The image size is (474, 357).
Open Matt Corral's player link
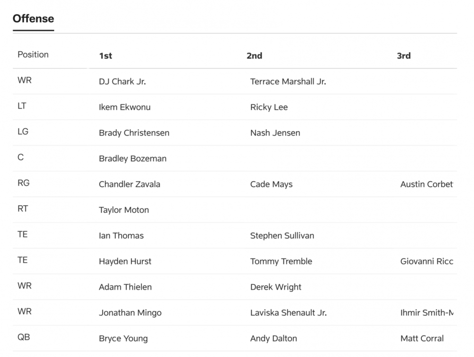[x=422, y=339]
